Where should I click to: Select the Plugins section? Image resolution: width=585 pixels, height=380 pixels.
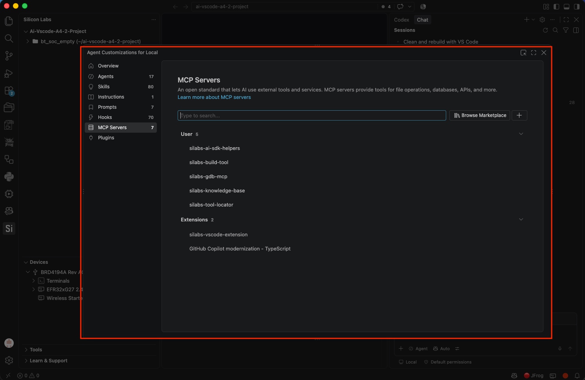(121, 138)
